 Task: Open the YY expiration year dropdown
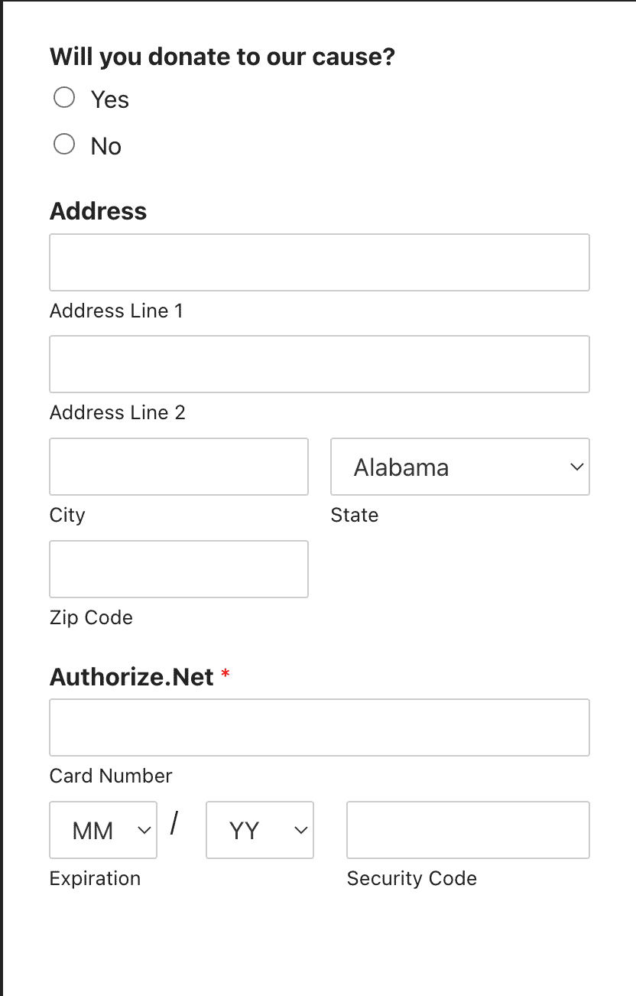coord(259,829)
